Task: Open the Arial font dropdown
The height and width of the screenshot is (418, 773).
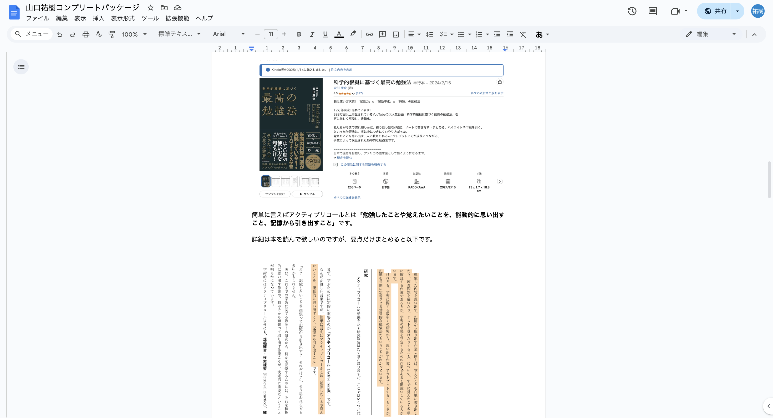Action: [228, 34]
